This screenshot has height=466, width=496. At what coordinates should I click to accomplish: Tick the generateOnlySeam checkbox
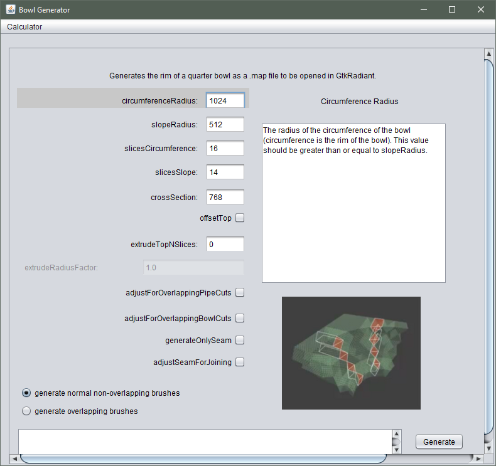click(x=240, y=341)
